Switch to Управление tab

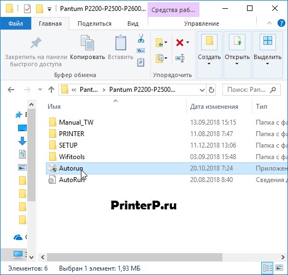coord(202,24)
